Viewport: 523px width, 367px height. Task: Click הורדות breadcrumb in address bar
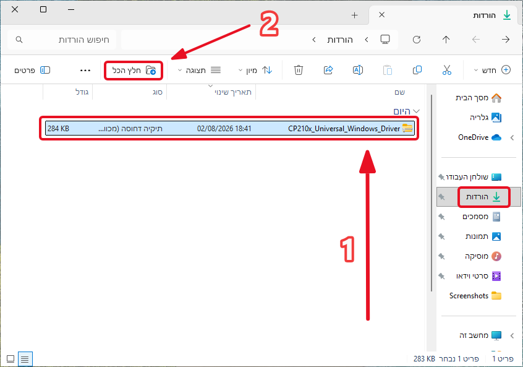[340, 40]
